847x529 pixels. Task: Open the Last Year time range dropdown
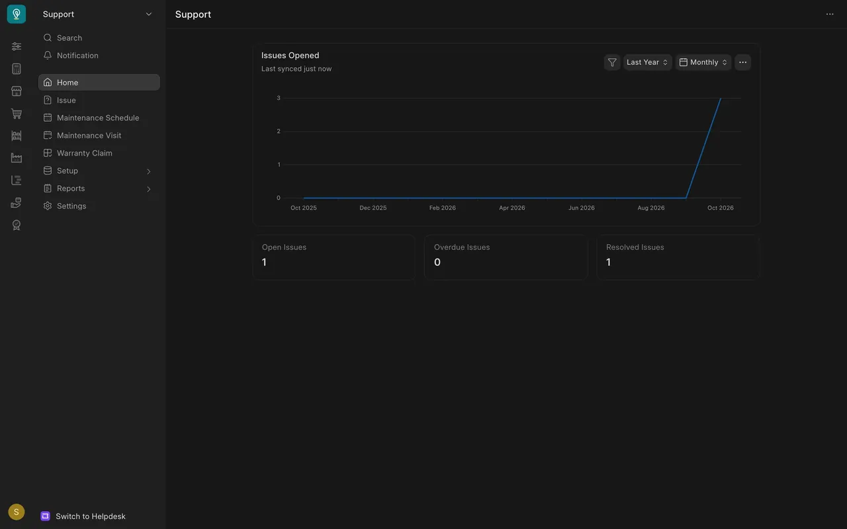(648, 62)
